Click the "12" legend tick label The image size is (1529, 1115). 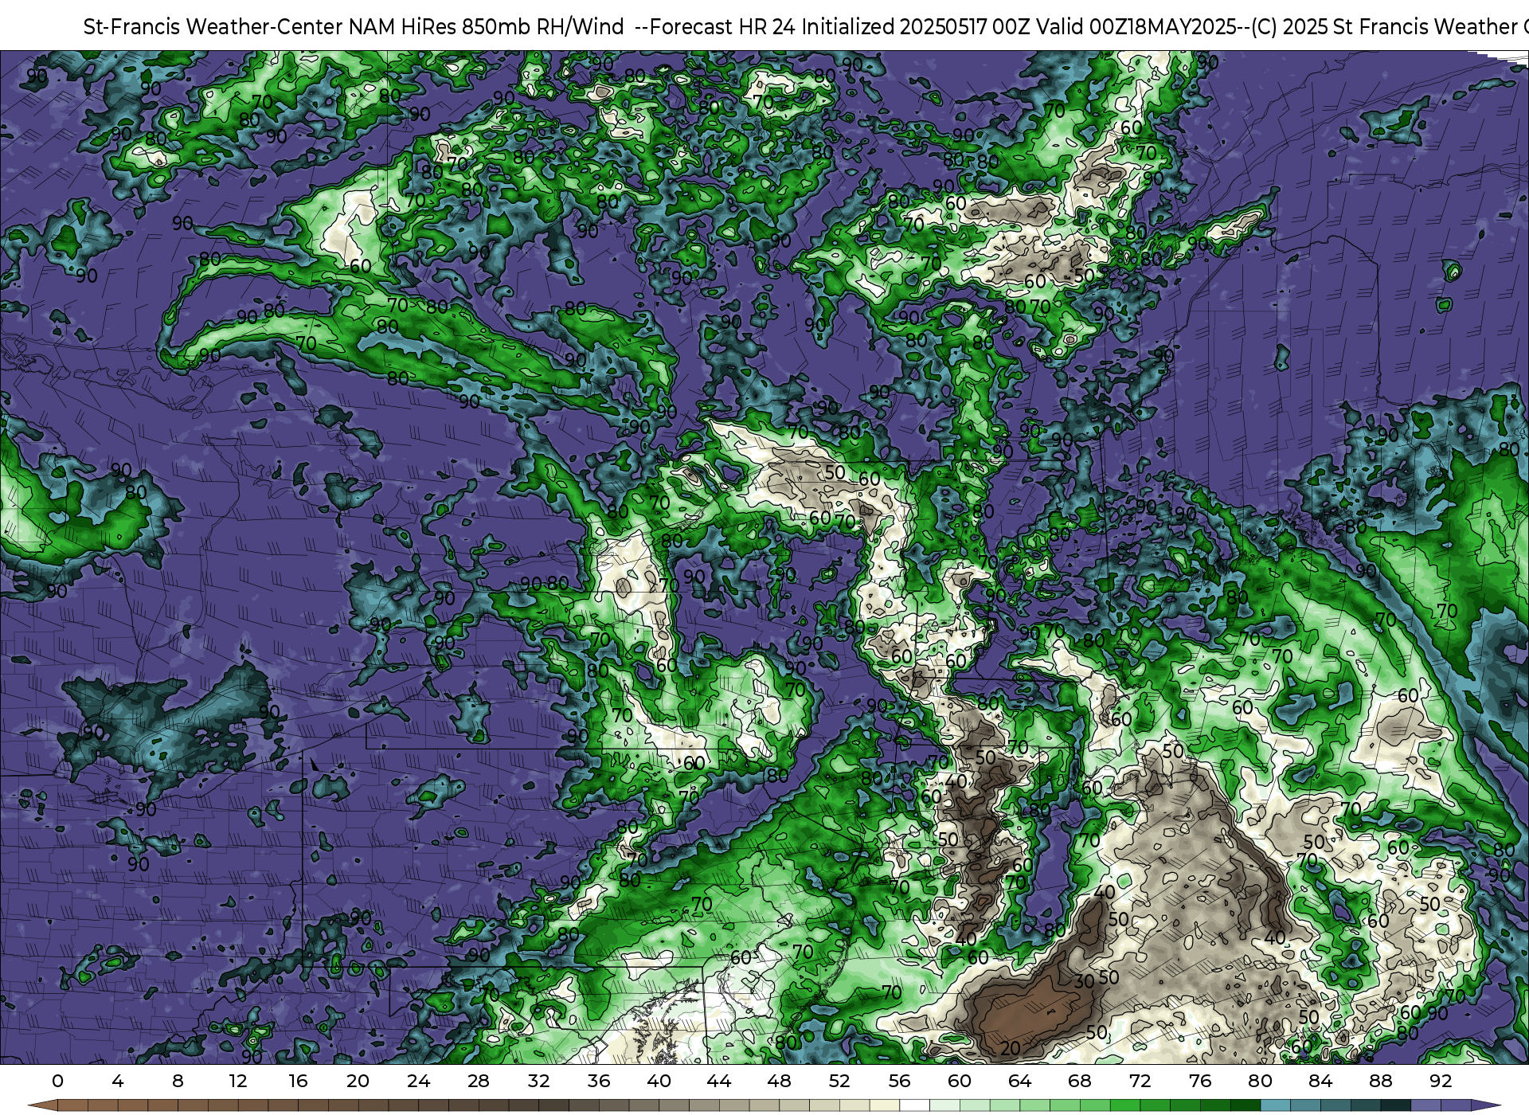(x=238, y=1081)
